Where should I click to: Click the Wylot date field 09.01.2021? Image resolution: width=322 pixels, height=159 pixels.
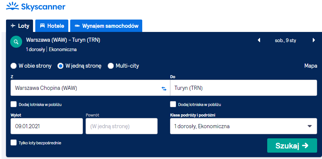[x=47, y=126]
